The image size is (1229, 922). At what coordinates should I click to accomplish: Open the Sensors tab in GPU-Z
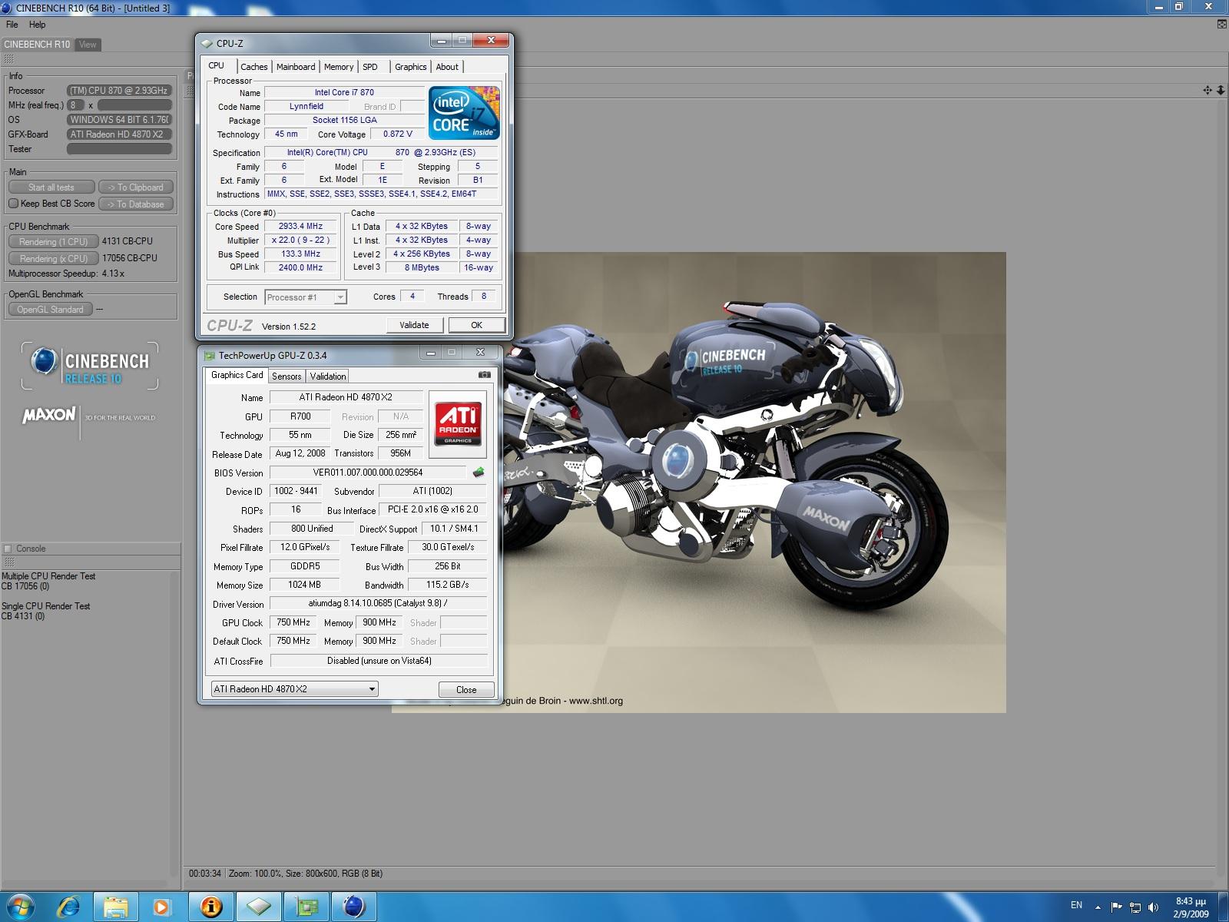pyautogui.click(x=287, y=376)
